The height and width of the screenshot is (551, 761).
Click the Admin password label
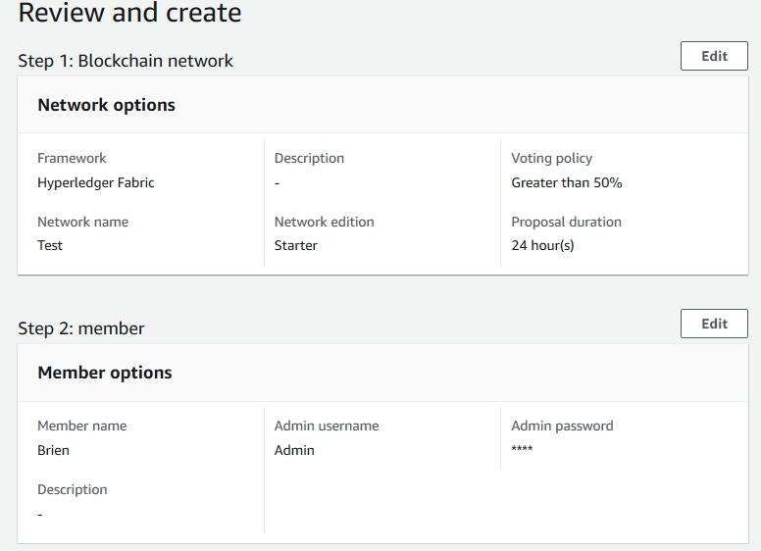[x=562, y=426]
